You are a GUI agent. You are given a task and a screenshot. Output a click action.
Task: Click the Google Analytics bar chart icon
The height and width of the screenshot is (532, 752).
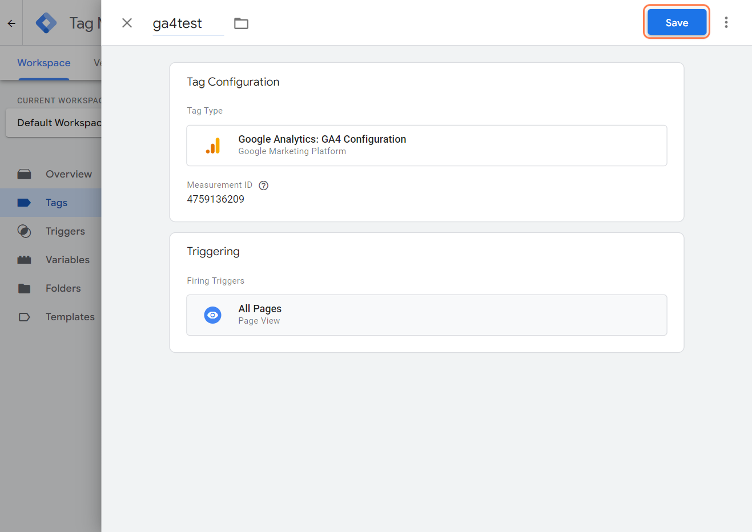point(213,146)
